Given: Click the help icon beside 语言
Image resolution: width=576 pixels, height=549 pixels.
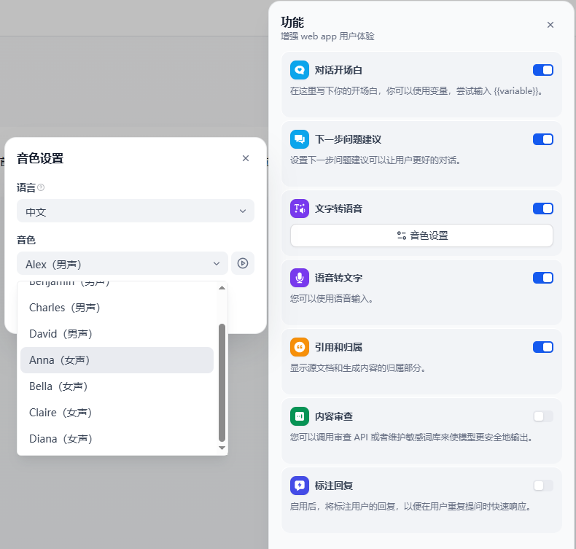Looking at the screenshot, I should [41, 187].
